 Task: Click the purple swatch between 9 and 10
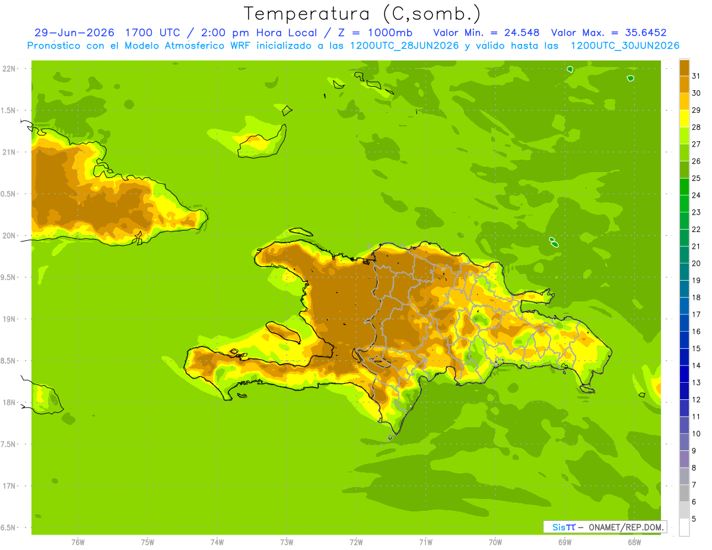click(x=684, y=442)
